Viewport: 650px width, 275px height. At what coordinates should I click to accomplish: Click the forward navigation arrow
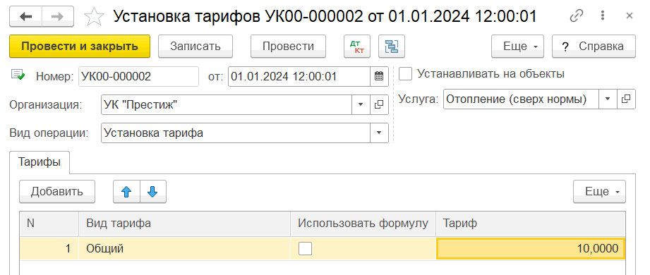click(x=58, y=16)
